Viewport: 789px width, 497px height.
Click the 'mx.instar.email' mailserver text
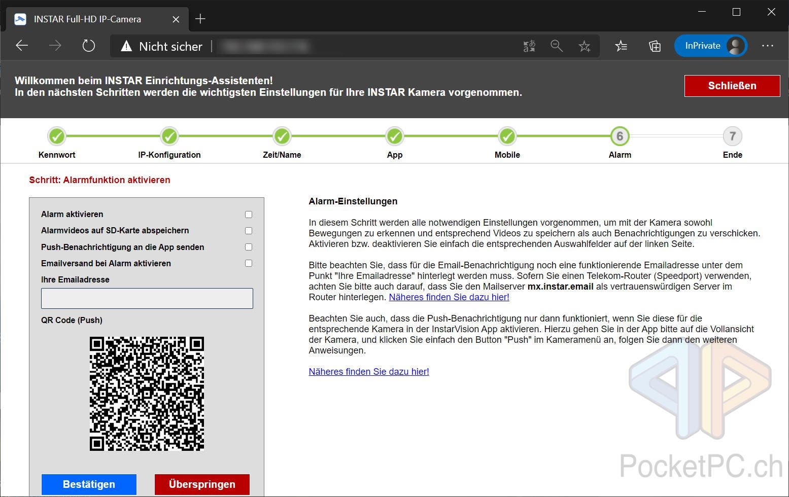coord(561,287)
